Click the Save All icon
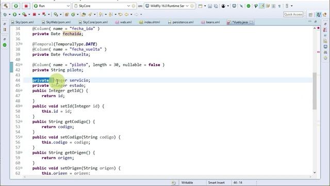The image size is (330, 186). tap(216, 6)
